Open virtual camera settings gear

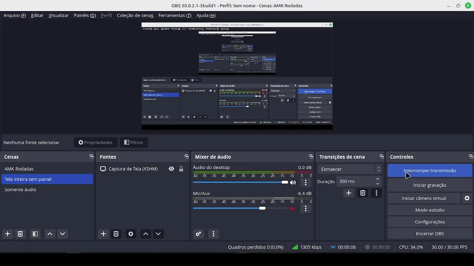467,198
